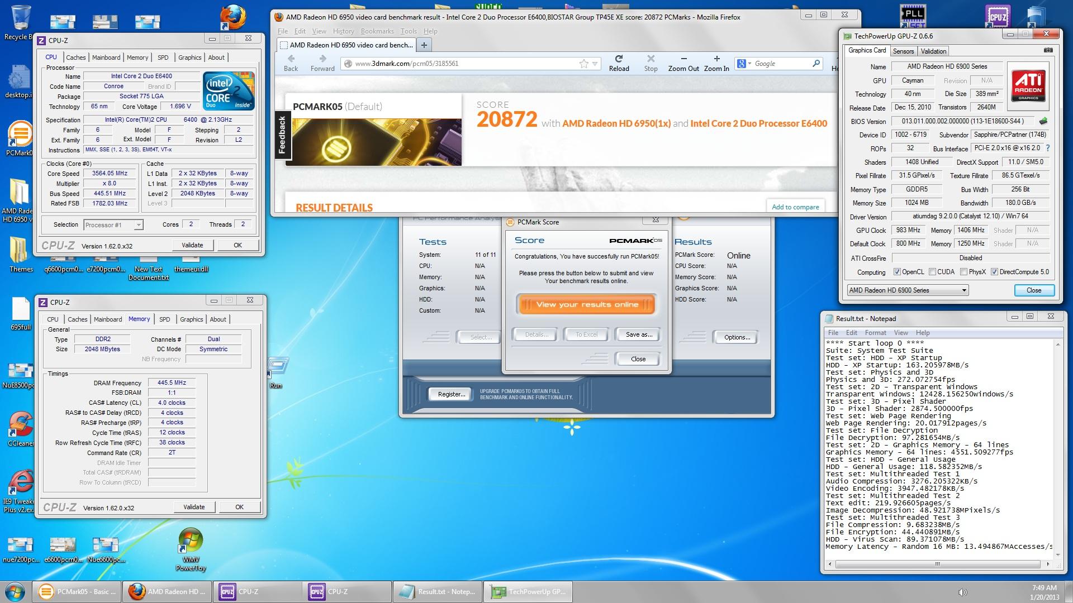Open the URL bar history dropdown arrow
Image resolution: width=1073 pixels, height=603 pixels.
click(595, 64)
